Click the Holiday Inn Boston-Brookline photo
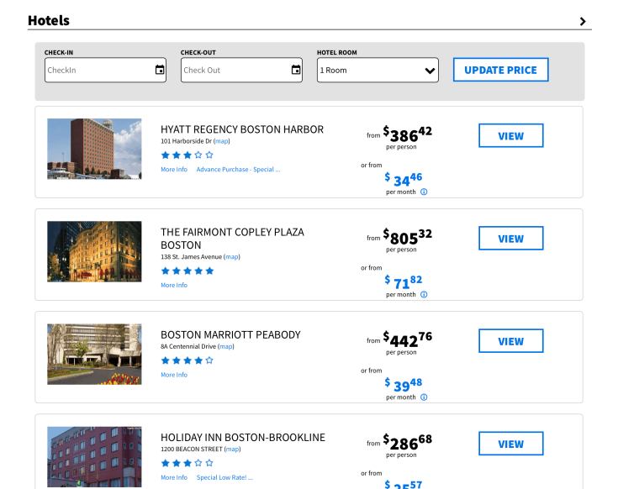The width and height of the screenshot is (618, 489). [94, 456]
